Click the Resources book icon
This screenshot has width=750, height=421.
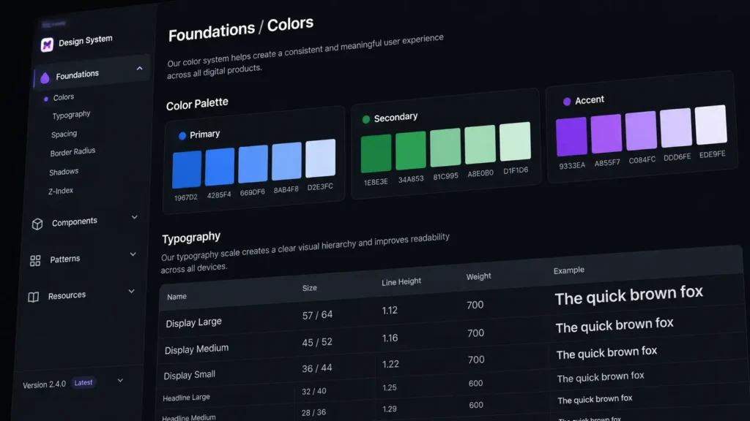(x=34, y=297)
